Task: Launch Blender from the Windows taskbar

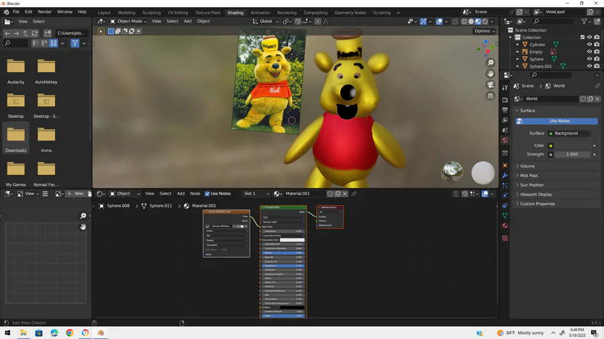Action: tap(101, 333)
